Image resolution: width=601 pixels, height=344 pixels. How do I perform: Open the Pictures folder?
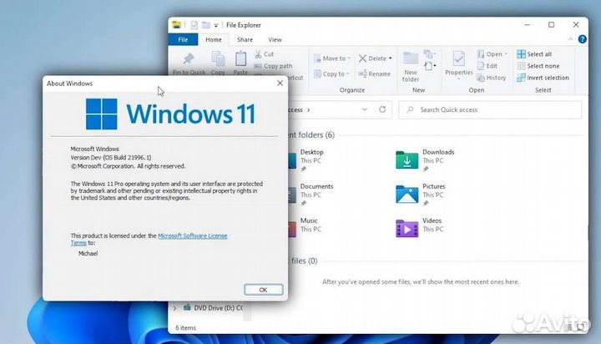click(x=407, y=191)
